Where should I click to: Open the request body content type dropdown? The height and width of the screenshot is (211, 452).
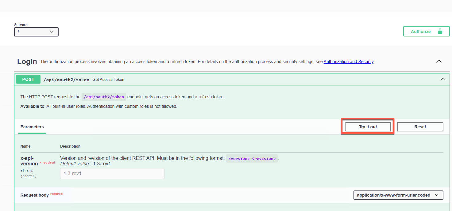(x=398, y=195)
